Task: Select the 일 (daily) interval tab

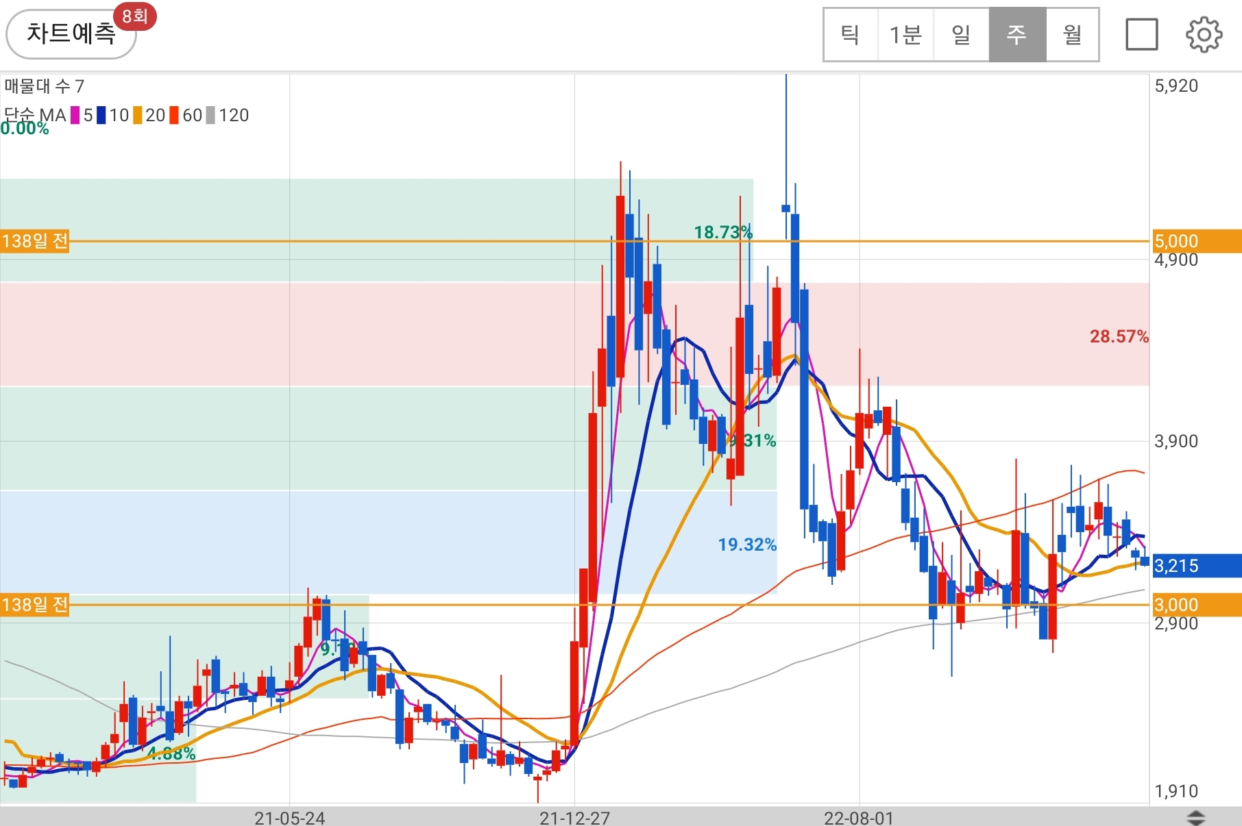Action: 961,34
